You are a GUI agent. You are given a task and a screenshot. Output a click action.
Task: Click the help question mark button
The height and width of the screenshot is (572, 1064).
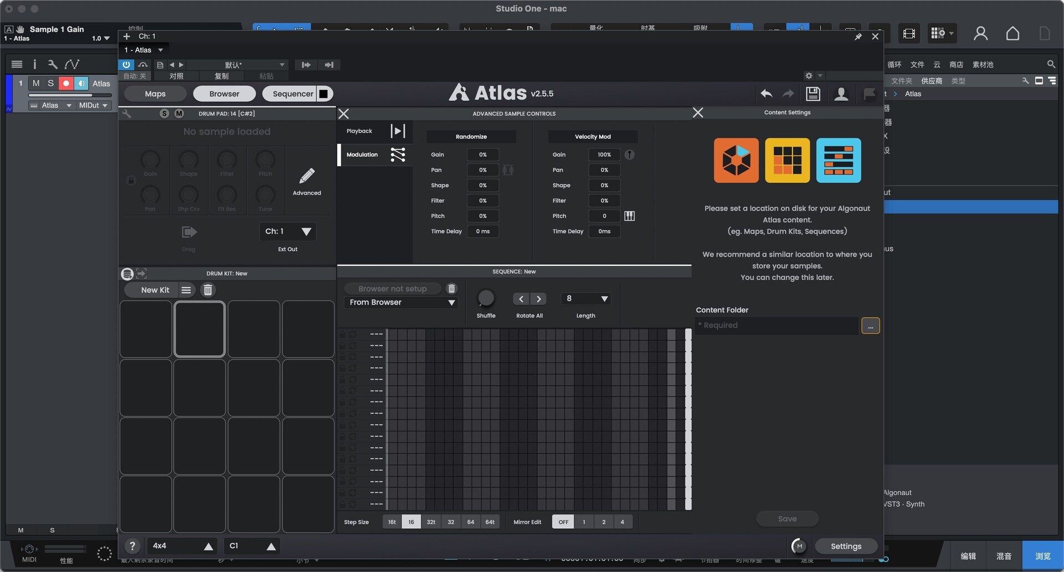(132, 546)
